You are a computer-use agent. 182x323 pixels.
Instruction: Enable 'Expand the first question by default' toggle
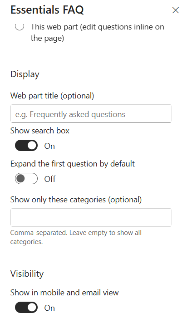26,179
